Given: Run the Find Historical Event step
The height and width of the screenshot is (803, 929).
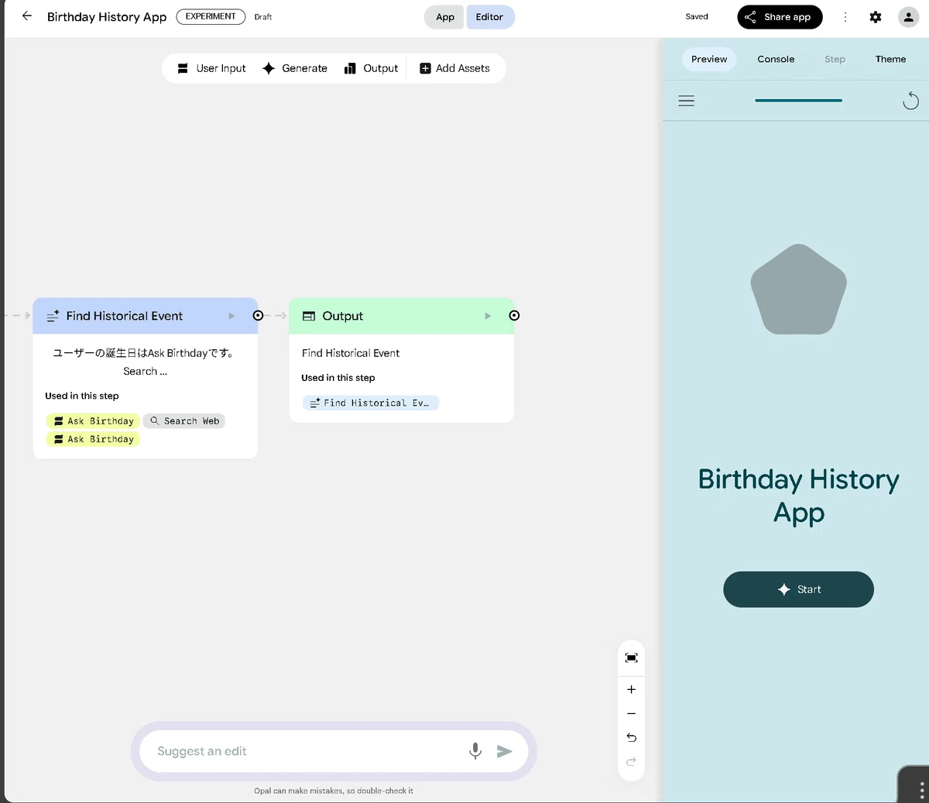Looking at the screenshot, I should (231, 316).
